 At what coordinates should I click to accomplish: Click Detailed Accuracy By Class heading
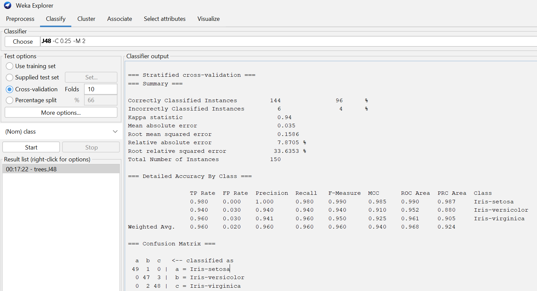pyautogui.click(x=190, y=176)
